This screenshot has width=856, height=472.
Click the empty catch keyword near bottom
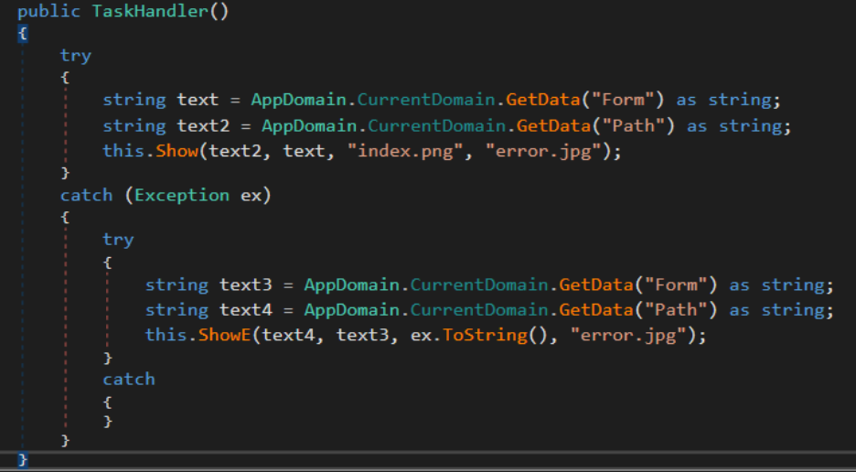(128, 379)
